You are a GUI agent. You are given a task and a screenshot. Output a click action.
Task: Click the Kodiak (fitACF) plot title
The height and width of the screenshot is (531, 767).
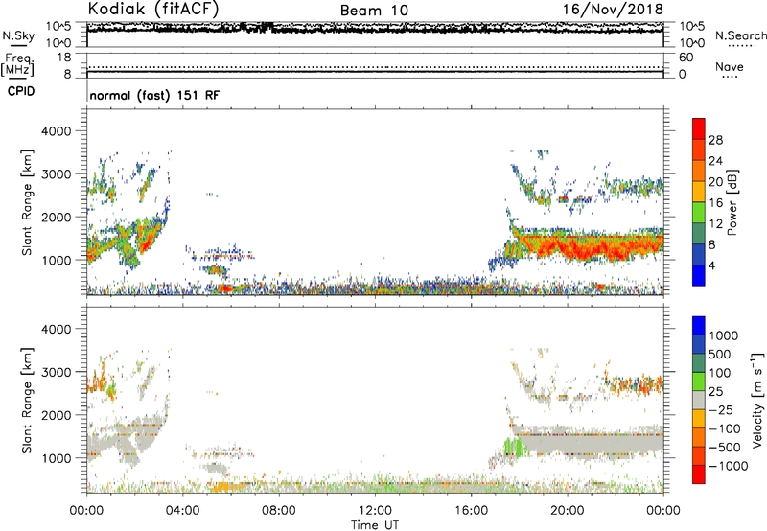pos(153,9)
